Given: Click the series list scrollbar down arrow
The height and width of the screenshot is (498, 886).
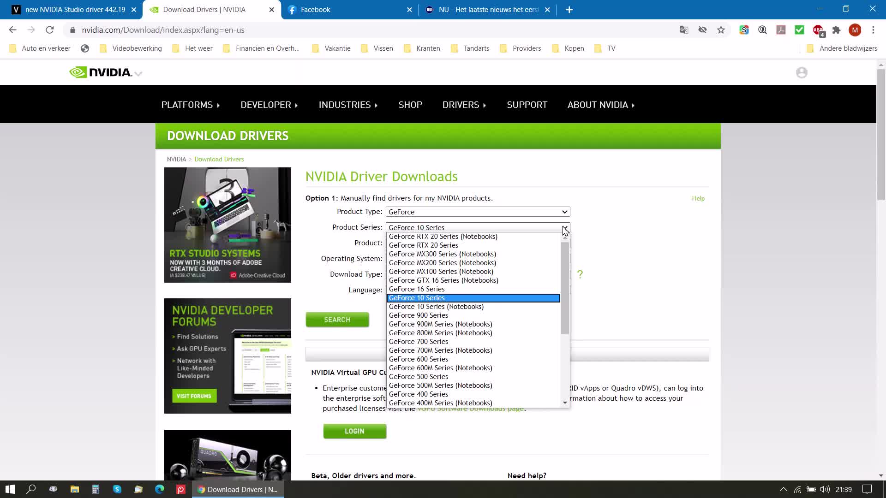Looking at the screenshot, I should (565, 403).
